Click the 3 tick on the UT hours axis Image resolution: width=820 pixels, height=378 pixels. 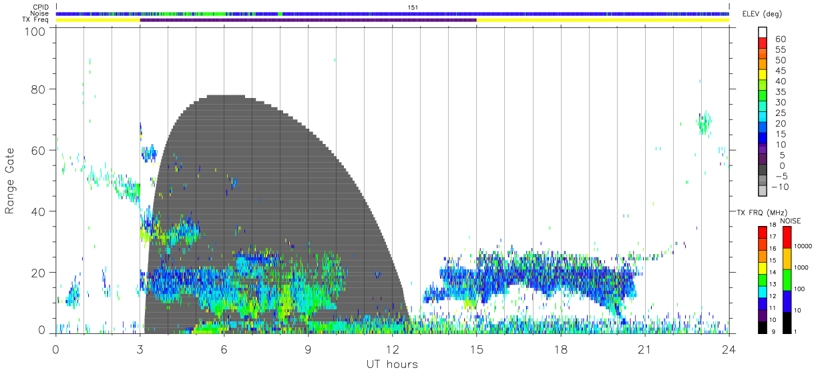pyautogui.click(x=140, y=349)
